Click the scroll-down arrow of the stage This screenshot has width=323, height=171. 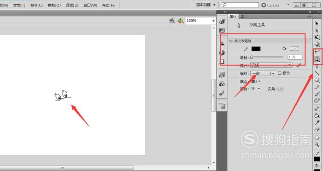(x=214, y=163)
